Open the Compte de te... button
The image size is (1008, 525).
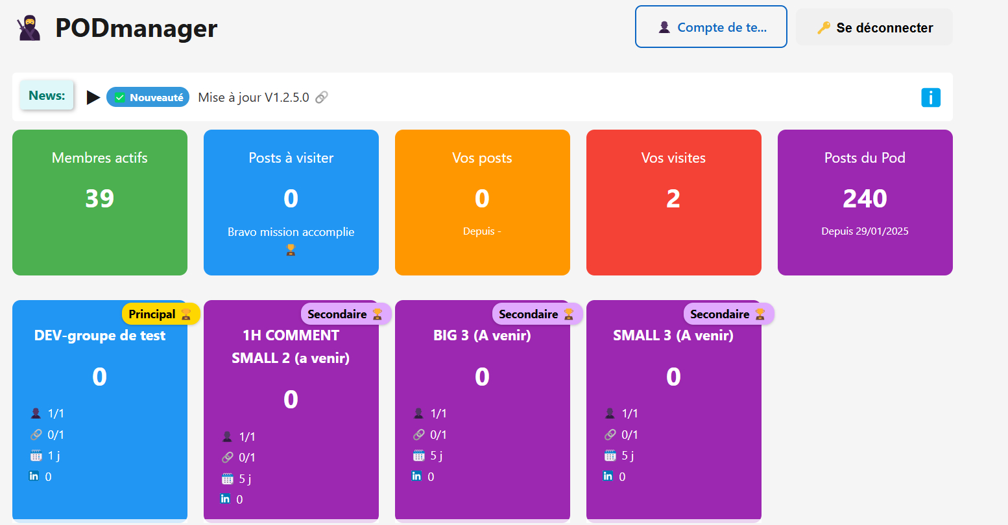coord(711,27)
